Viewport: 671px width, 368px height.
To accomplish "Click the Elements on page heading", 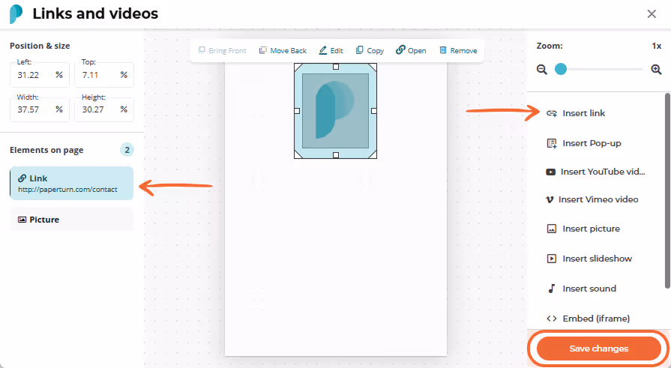I will (46, 150).
